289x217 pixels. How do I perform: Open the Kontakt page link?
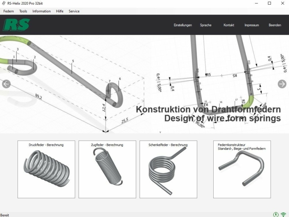[229, 25]
